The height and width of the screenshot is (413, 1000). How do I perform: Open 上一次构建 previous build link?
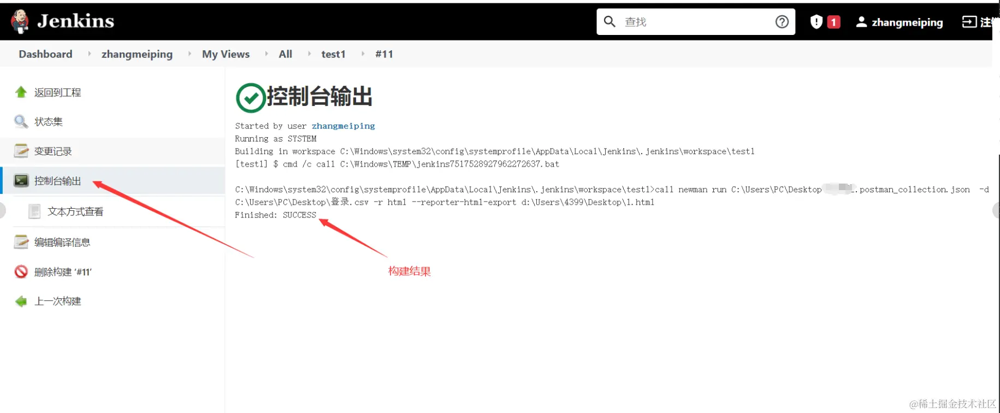pyautogui.click(x=57, y=301)
